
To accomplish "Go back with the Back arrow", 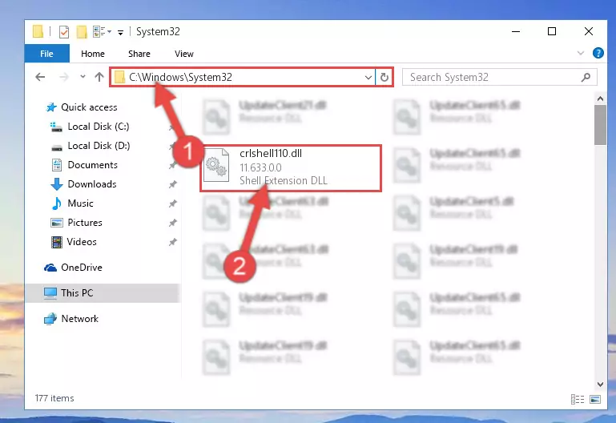I will pos(40,77).
